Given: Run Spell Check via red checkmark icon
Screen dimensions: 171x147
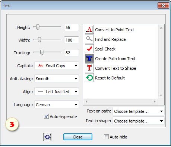Looking at the screenshot, I should click(x=89, y=49).
